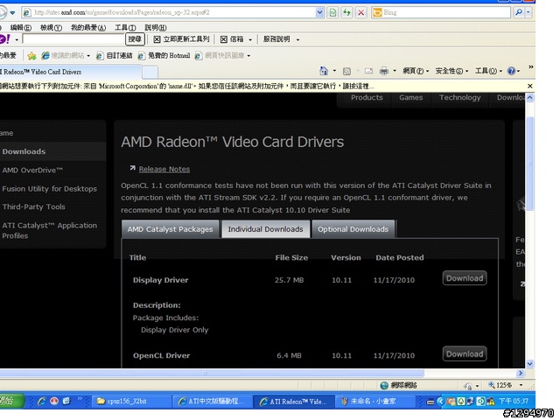
Task: Click the 搜尋 search button
Action: [135, 39]
